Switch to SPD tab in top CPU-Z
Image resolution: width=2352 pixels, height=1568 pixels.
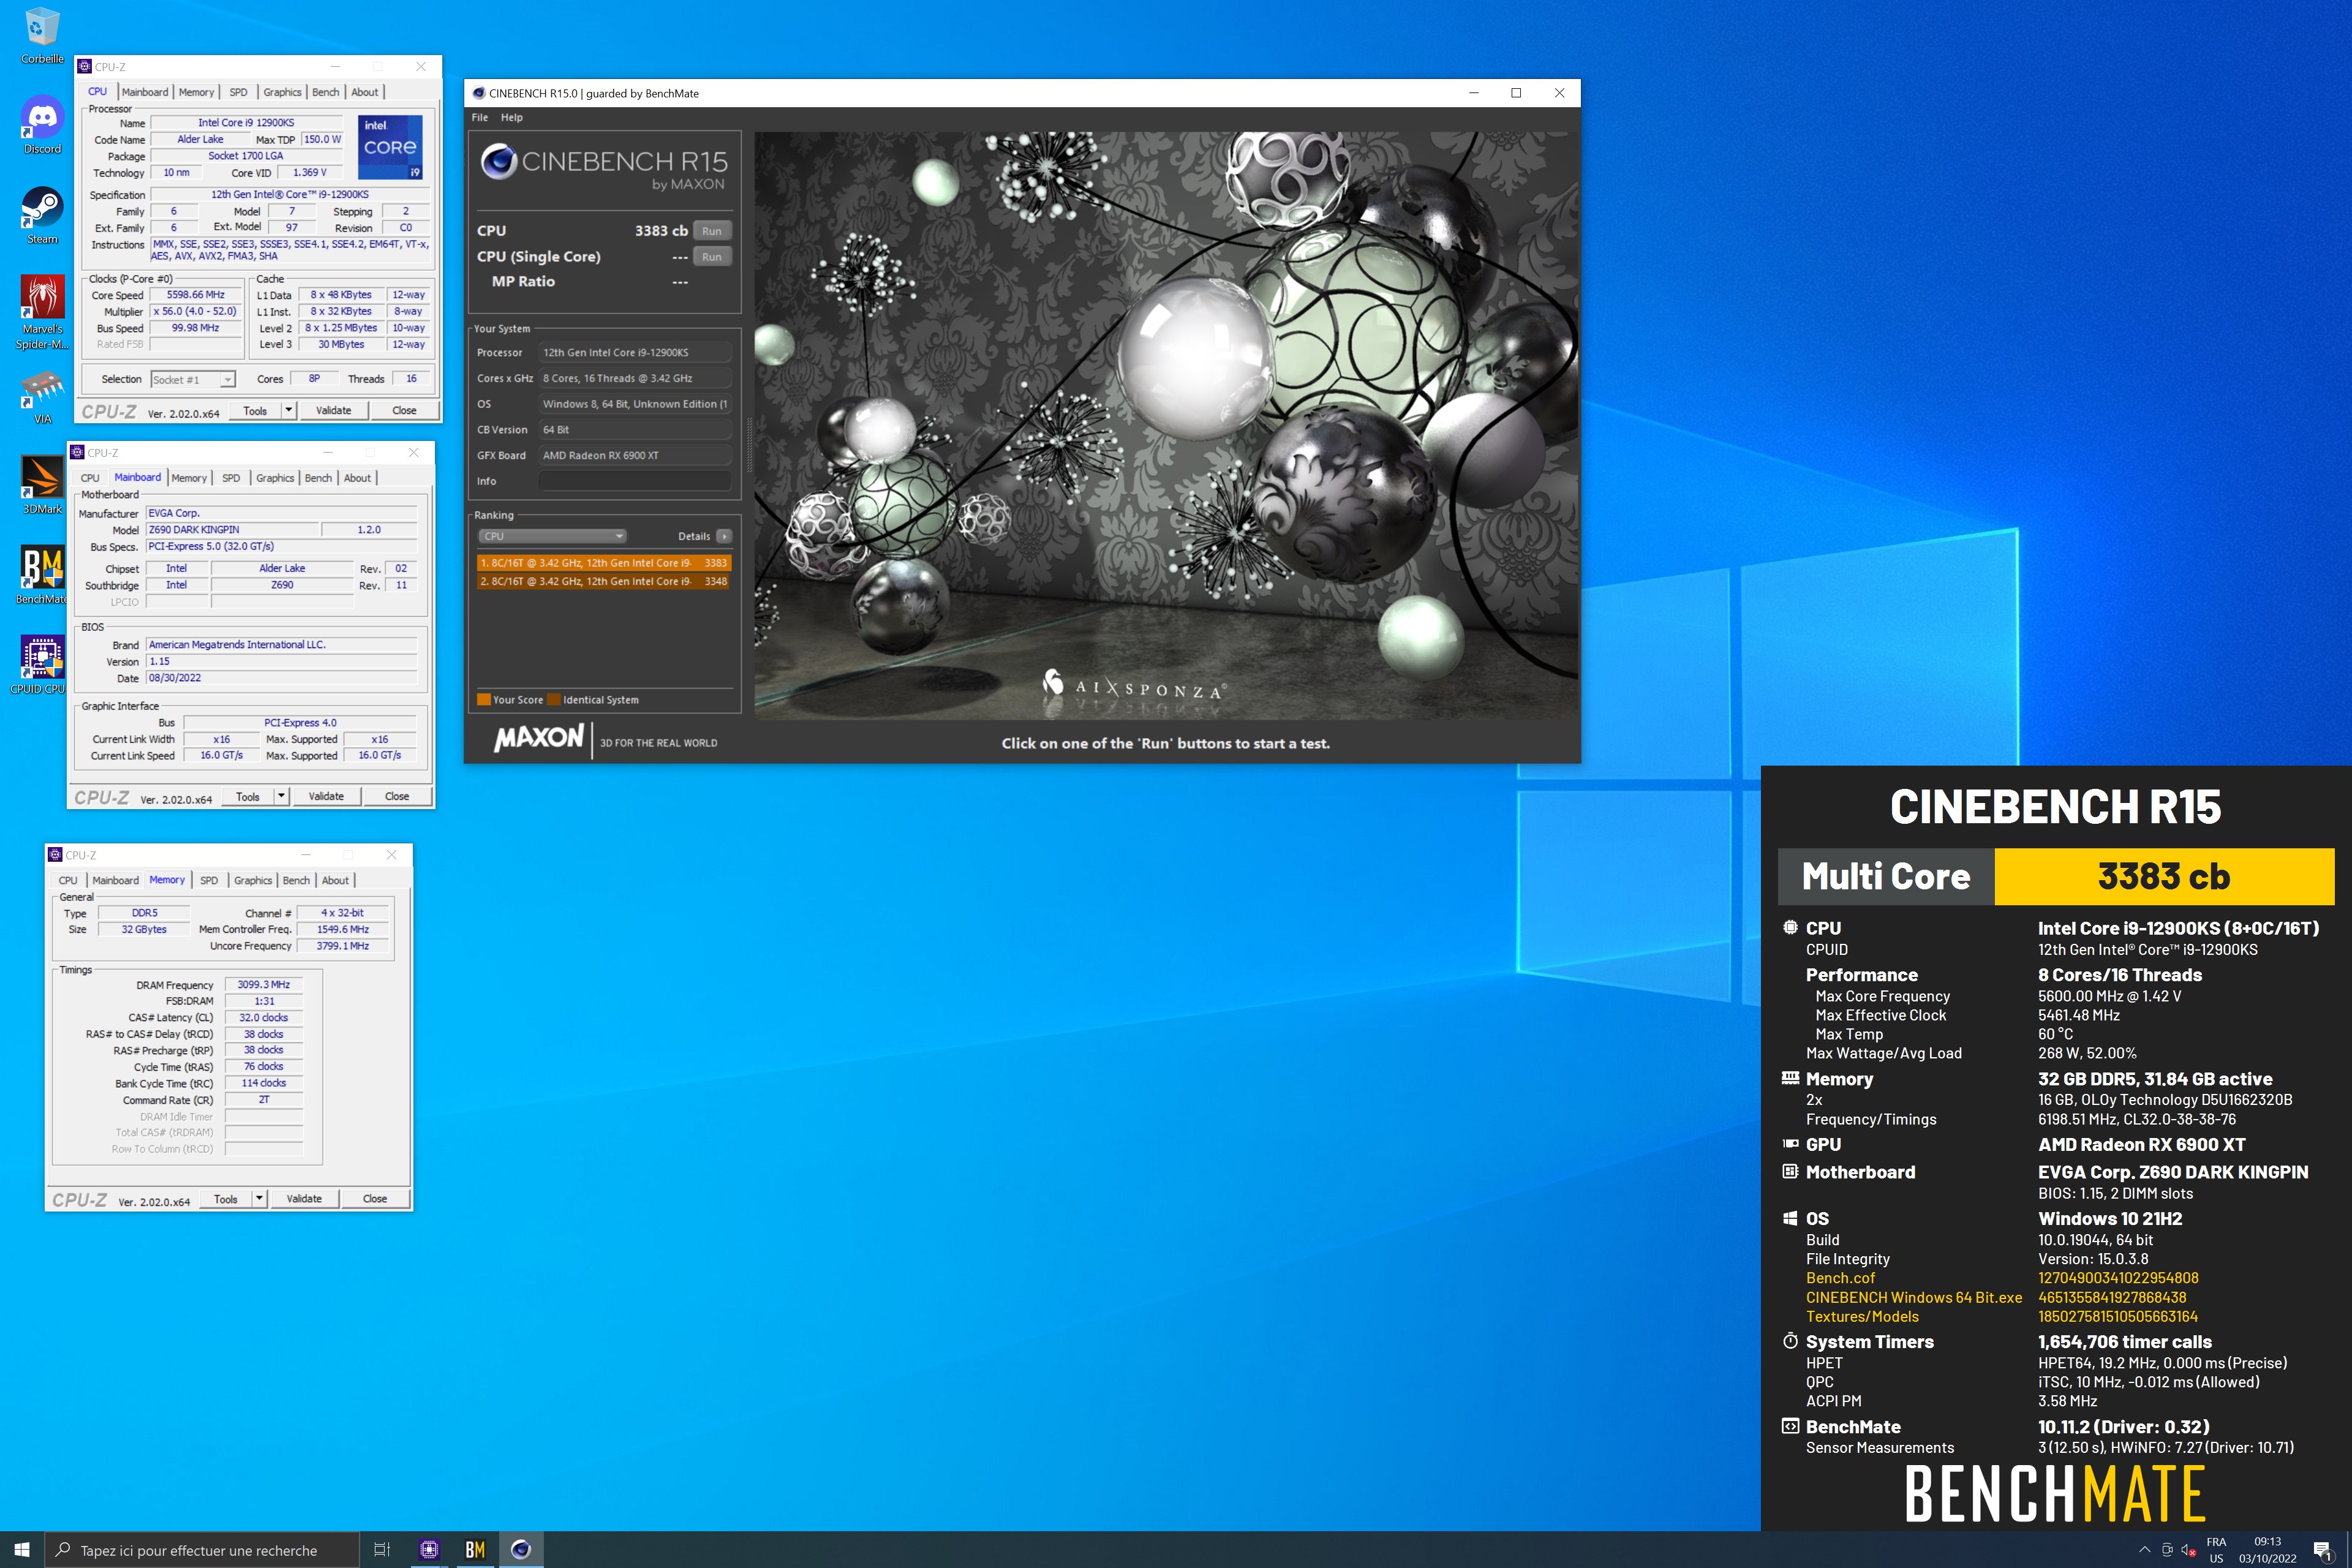point(238,92)
